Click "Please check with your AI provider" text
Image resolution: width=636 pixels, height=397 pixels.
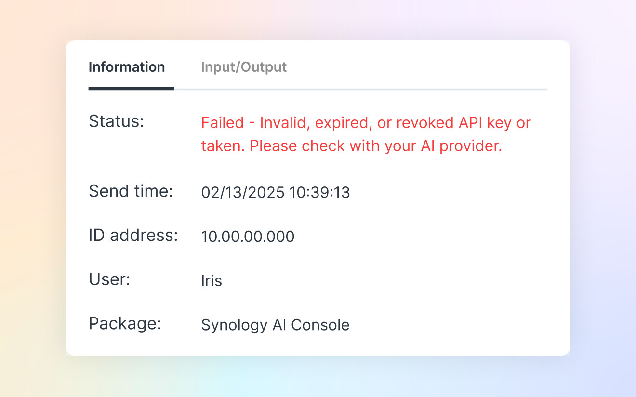pos(376,146)
